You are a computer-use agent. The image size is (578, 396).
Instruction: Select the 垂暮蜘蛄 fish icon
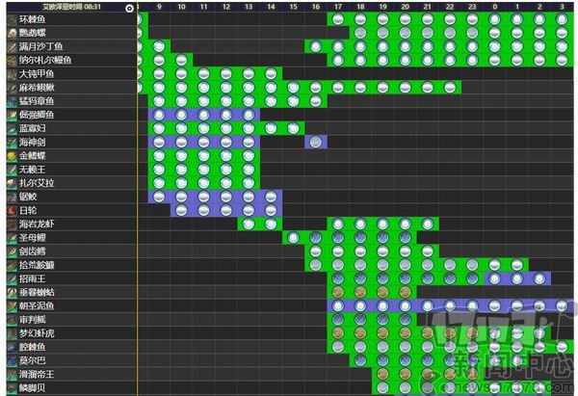pos(10,292)
